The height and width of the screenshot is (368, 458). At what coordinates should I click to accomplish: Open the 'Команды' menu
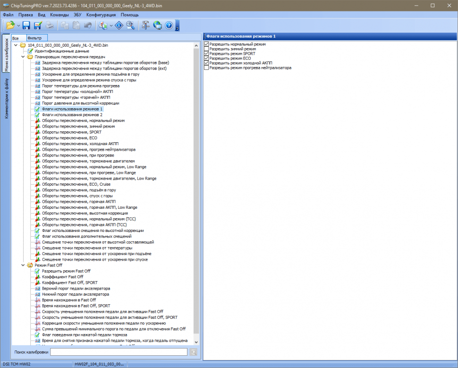coord(59,15)
